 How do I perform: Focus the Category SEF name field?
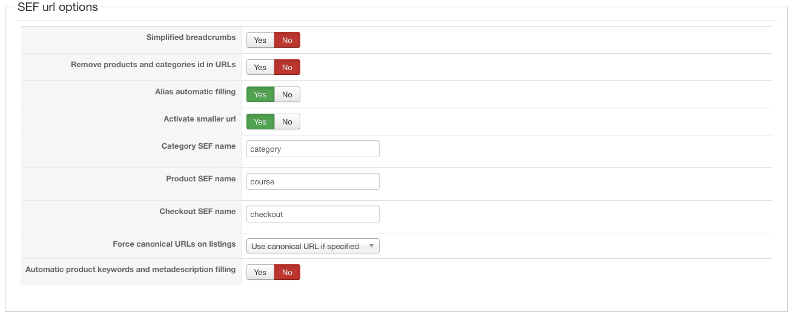[312, 149]
